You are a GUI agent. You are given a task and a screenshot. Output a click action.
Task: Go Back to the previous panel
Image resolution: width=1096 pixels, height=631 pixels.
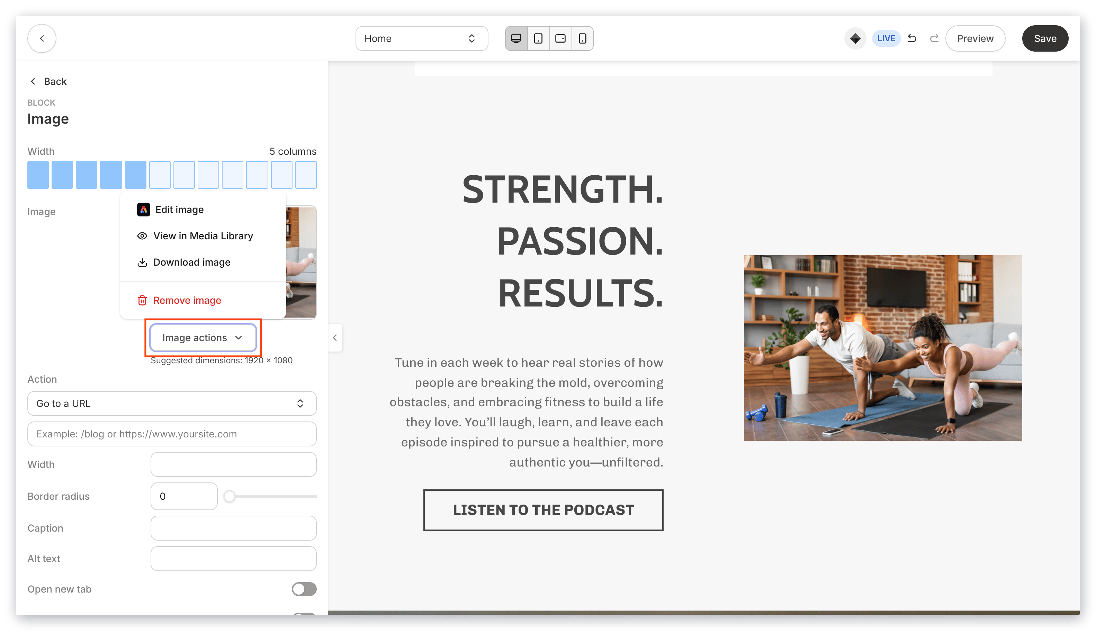pos(48,81)
